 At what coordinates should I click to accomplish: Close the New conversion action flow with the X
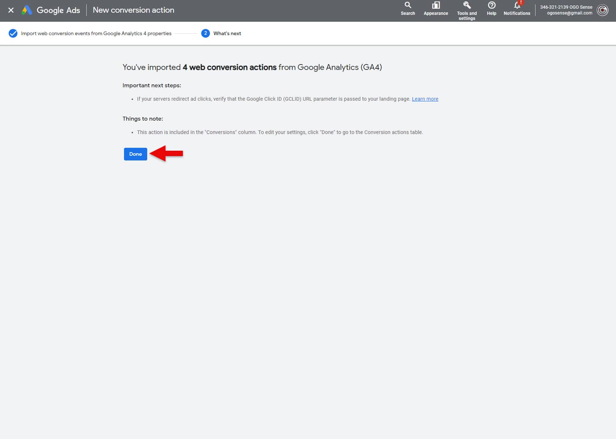tap(10, 10)
